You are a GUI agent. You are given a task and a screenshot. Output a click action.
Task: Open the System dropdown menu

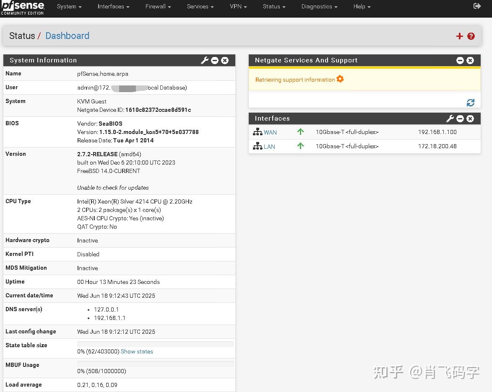(69, 6)
